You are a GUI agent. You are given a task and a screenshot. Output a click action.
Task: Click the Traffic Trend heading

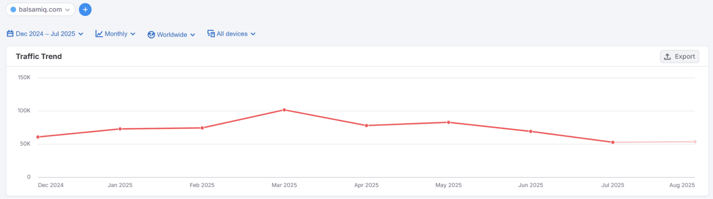point(39,57)
